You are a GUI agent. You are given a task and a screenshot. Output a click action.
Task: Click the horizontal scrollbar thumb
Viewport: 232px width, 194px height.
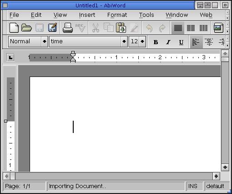[x=13, y=176]
